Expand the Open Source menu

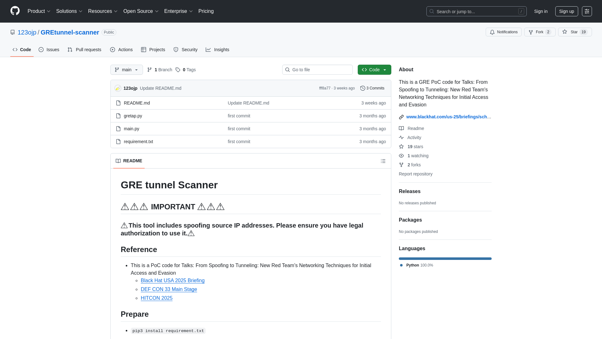[x=141, y=11]
